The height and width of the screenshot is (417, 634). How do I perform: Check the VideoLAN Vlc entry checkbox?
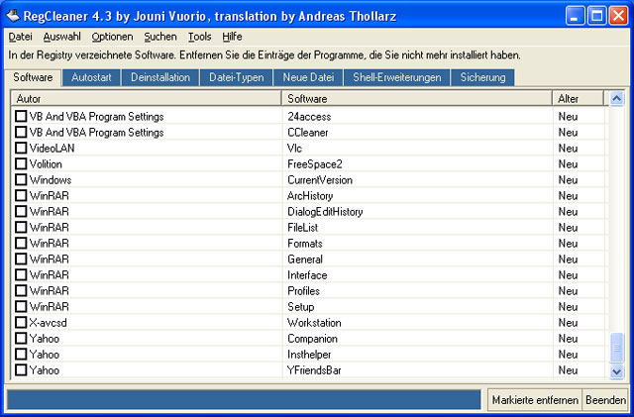pos(21,149)
